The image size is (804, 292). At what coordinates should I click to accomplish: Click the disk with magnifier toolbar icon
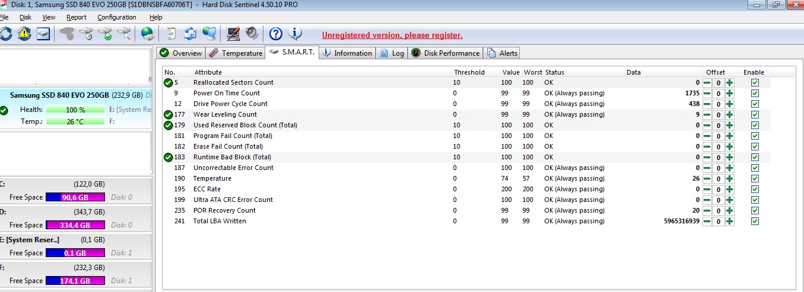(123, 34)
